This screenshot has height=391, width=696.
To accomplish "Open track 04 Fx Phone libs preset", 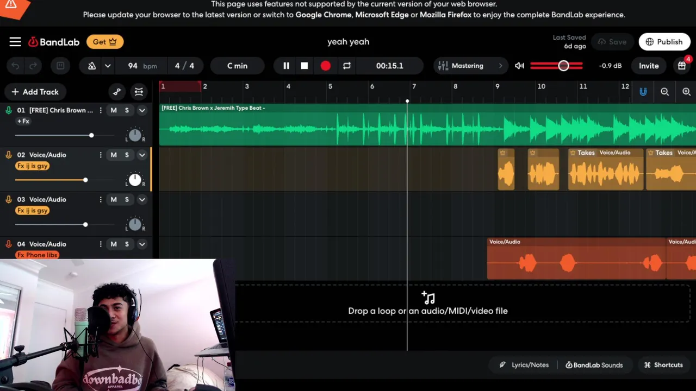I will [x=37, y=255].
